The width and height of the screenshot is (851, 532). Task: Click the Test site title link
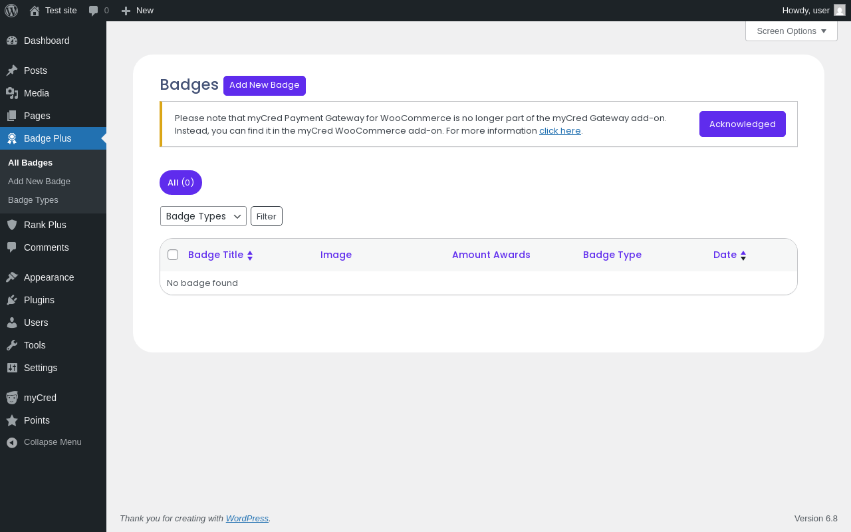[x=61, y=10]
